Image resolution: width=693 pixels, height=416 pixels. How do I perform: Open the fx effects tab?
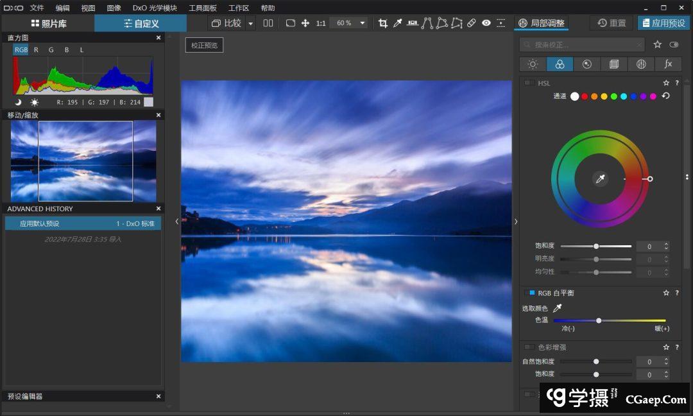tap(668, 64)
